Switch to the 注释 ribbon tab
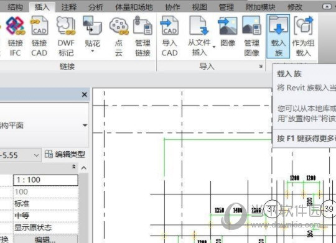336x243 pixels. pos(69,7)
